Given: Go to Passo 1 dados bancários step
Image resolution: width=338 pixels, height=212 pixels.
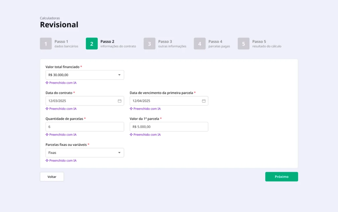Looking at the screenshot, I should pos(46,44).
